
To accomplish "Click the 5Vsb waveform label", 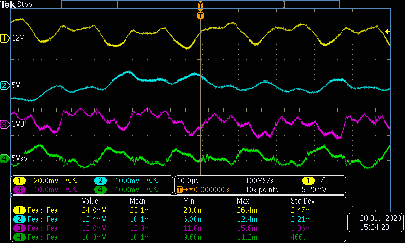I will tap(19, 158).
